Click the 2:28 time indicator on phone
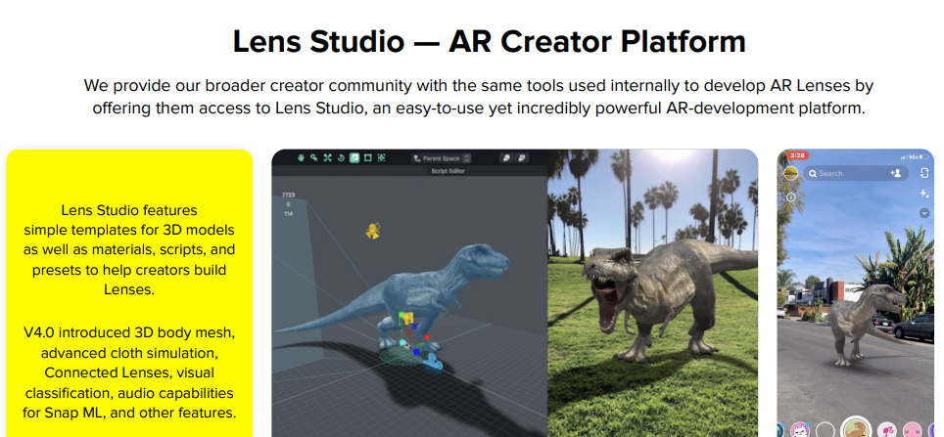Screen dimensions: 944x437 tap(797, 155)
